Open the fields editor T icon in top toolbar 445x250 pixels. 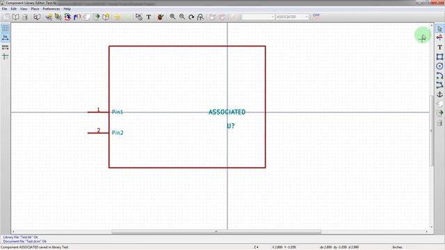[x=148, y=17]
